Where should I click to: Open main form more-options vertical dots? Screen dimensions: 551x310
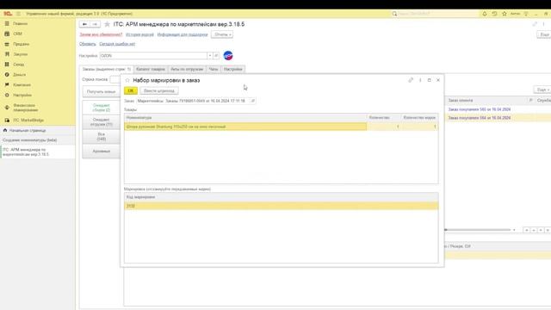click(x=543, y=24)
